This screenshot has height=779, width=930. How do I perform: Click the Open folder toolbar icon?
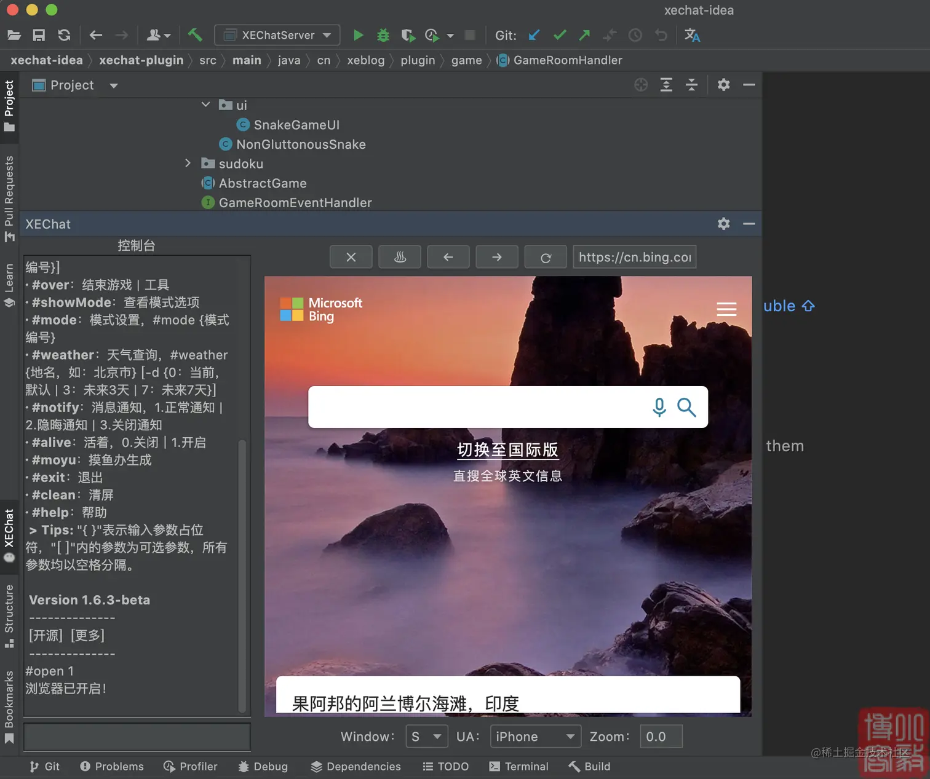pyautogui.click(x=14, y=35)
